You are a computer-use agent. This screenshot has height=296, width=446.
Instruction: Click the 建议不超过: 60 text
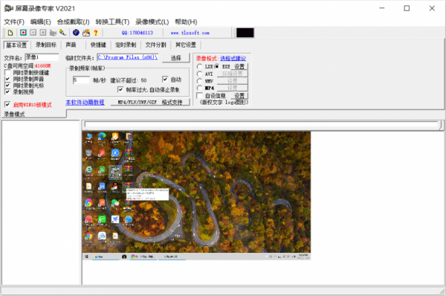129,80
